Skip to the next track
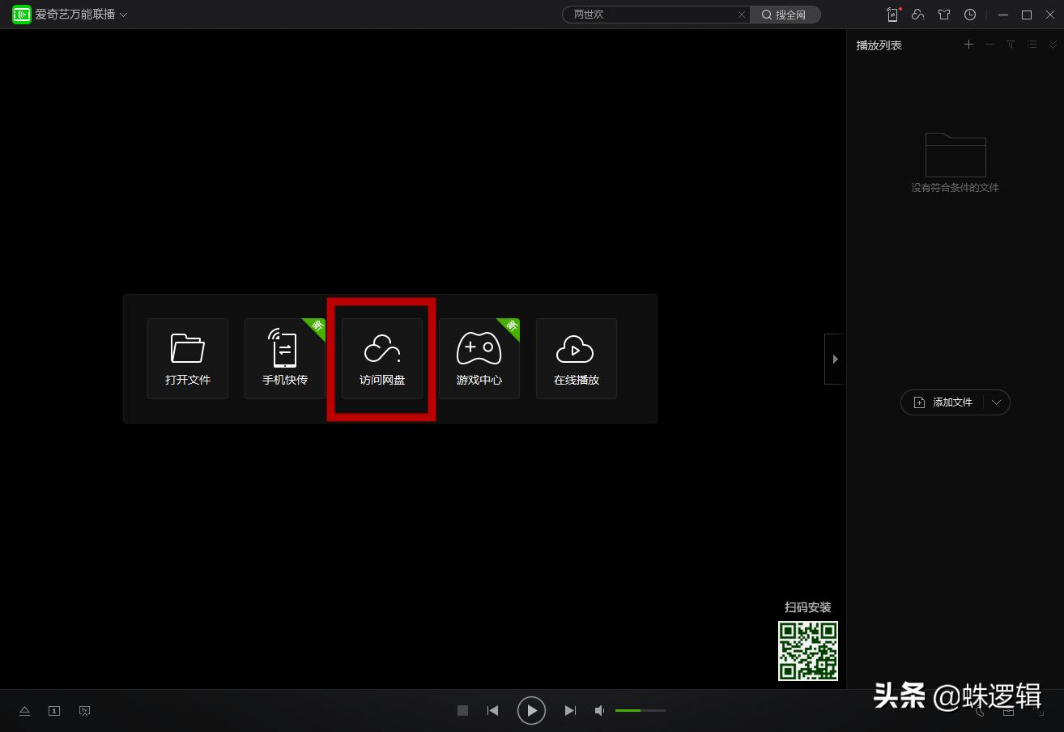The image size is (1064, 732). pos(570,711)
